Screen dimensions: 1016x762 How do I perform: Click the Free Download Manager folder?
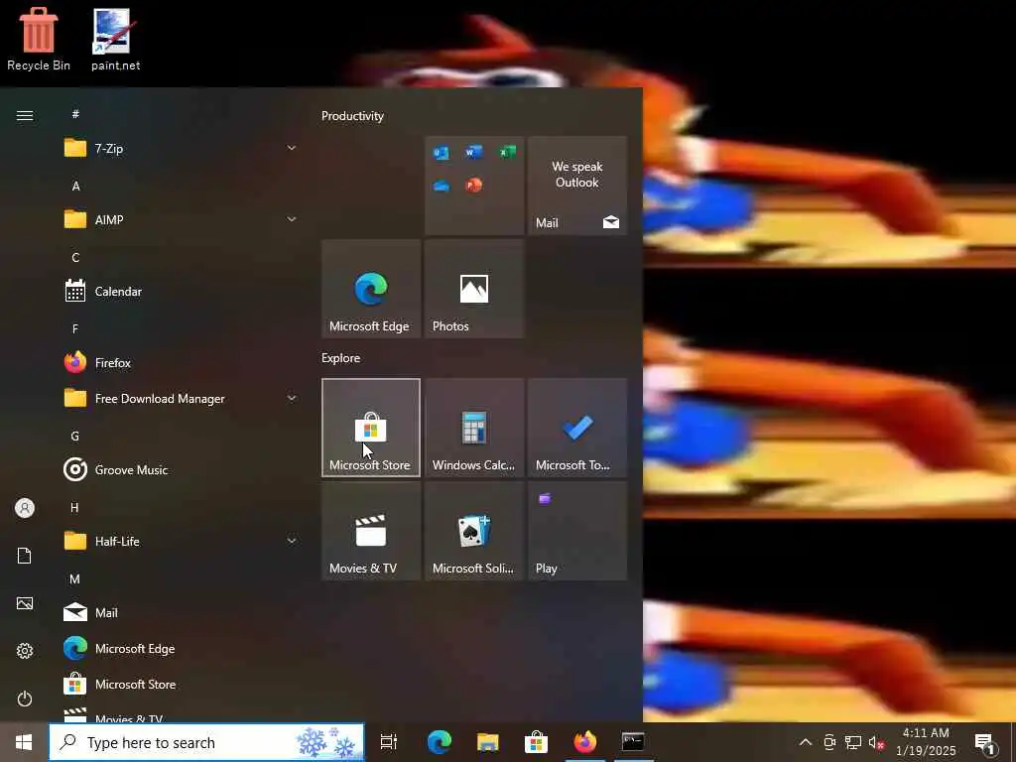click(181, 399)
